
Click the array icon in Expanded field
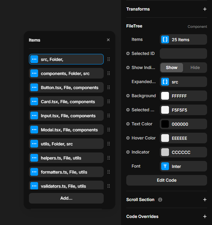pos(165,82)
